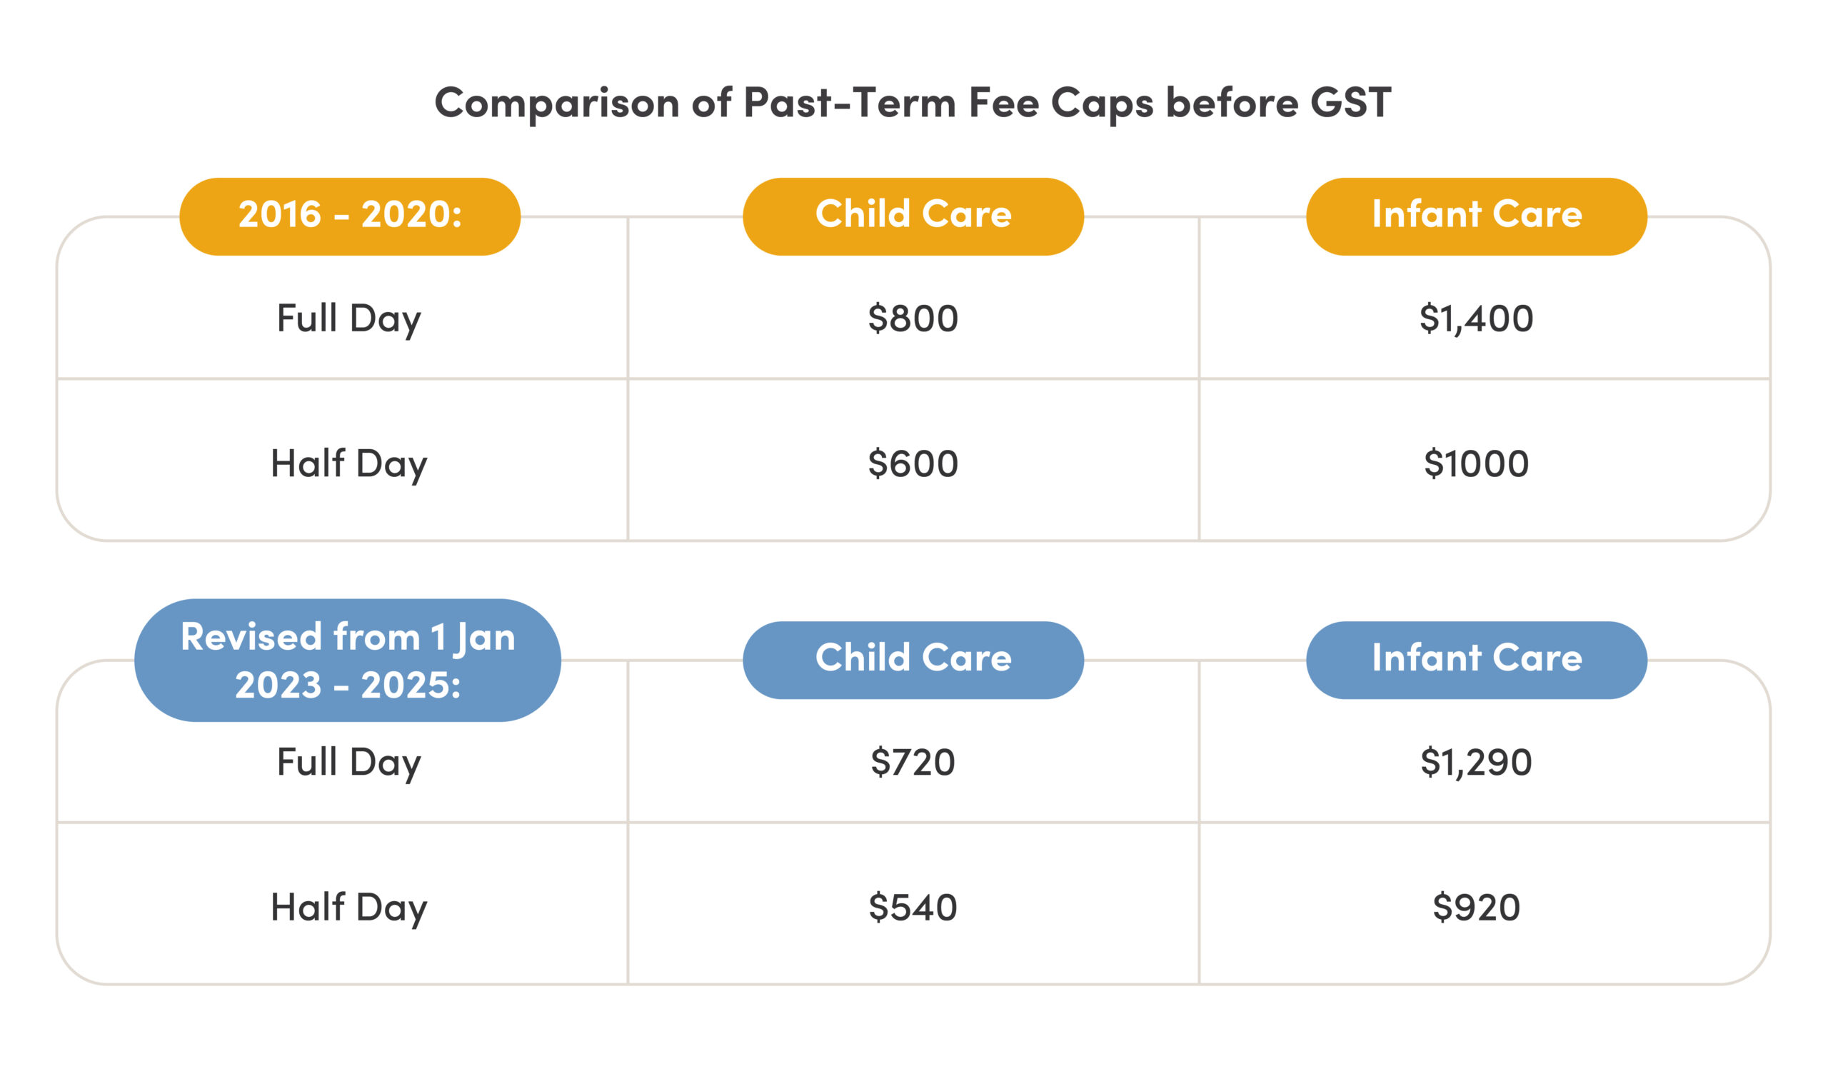Click the blue 'Revised from 1 Jan 2023 - 2025' label
Screen dimensions: 1828x1069
click(x=348, y=661)
